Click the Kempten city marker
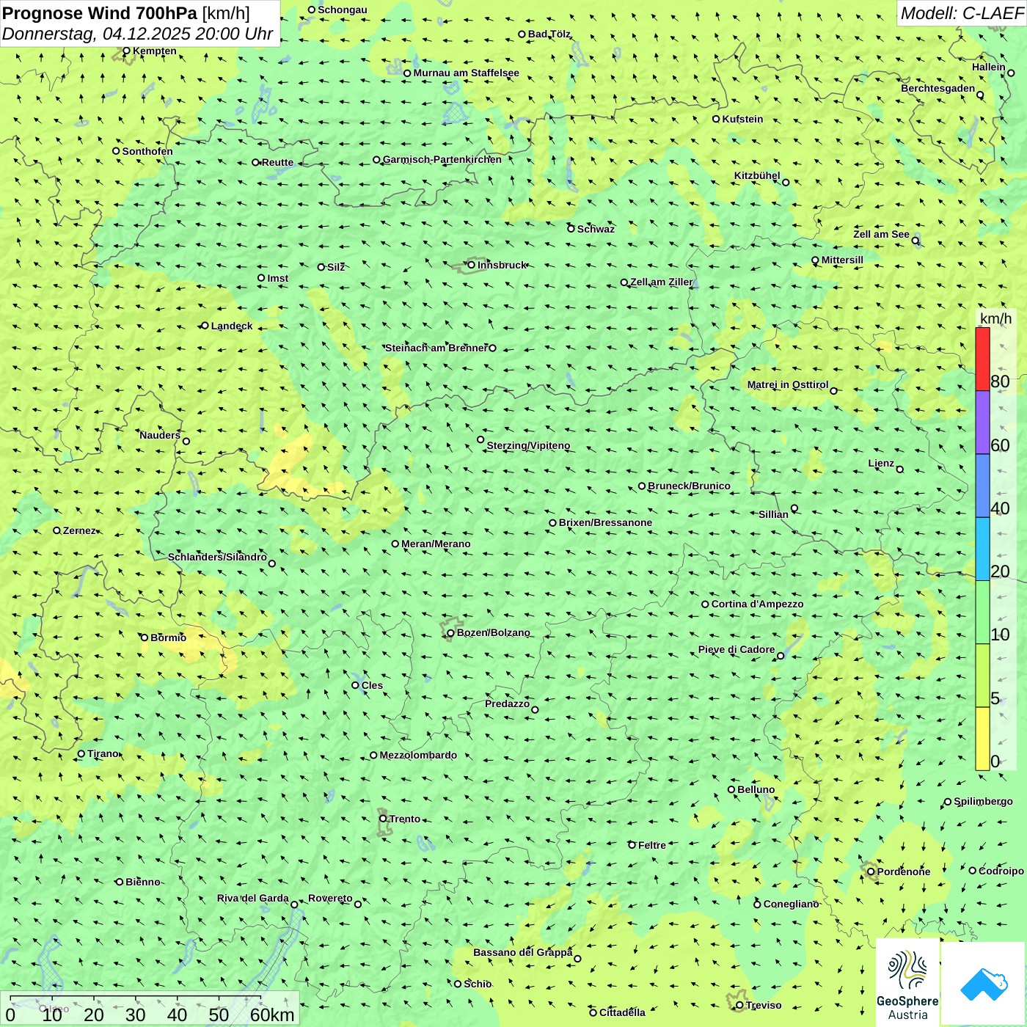This screenshot has width=1027, height=1027. tap(126, 51)
